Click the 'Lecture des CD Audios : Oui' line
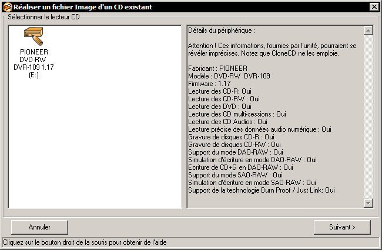The height and width of the screenshot is (250, 382). (x=227, y=122)
